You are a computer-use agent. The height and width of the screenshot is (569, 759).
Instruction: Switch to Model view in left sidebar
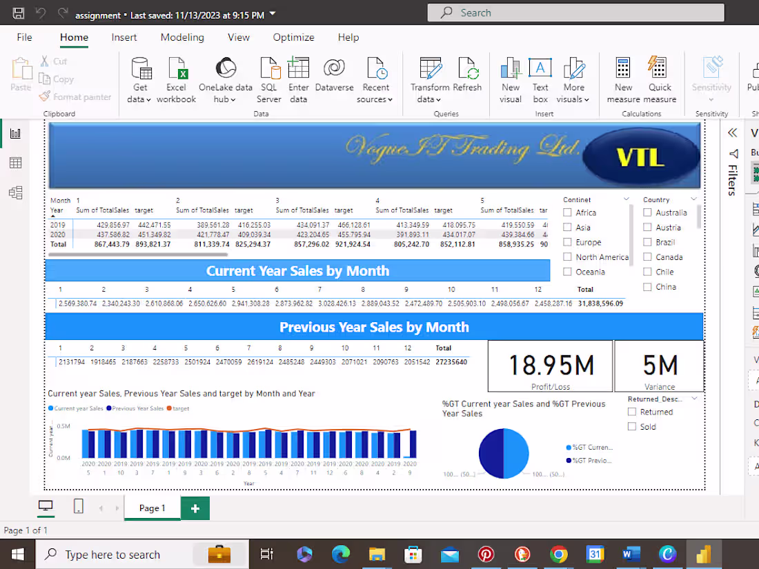click(x=16, y=194)
